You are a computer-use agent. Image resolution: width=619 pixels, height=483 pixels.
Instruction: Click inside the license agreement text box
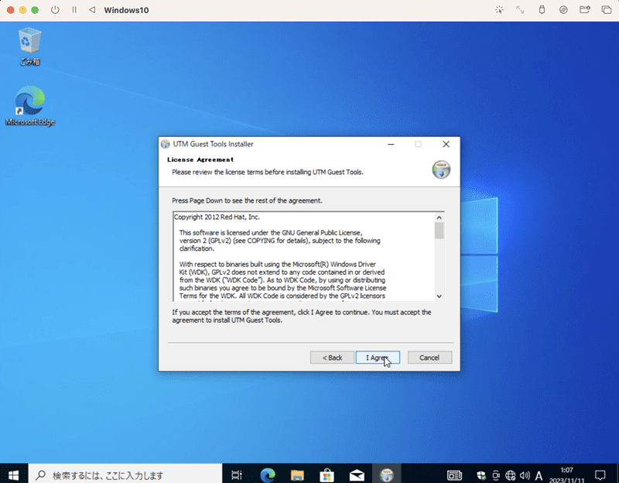click(x=304, y=257)
